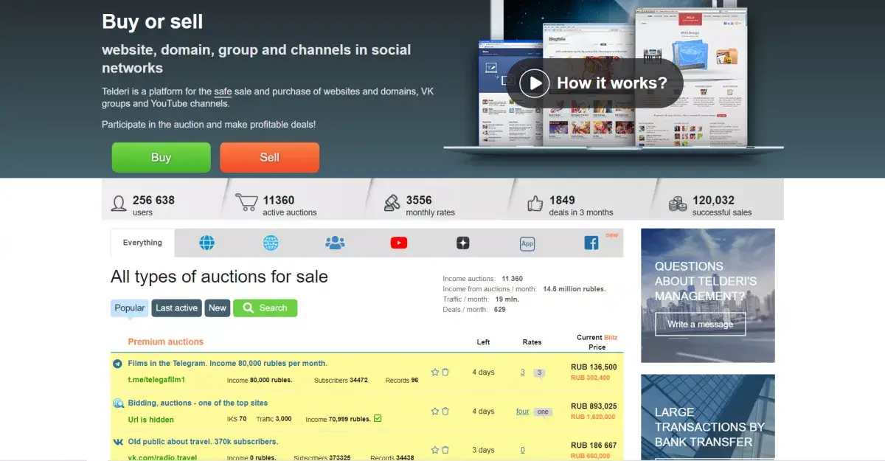This screenshot has height=461, width=885.
Task: Click the RUB 186 667 price
Action: click(594, 446)
